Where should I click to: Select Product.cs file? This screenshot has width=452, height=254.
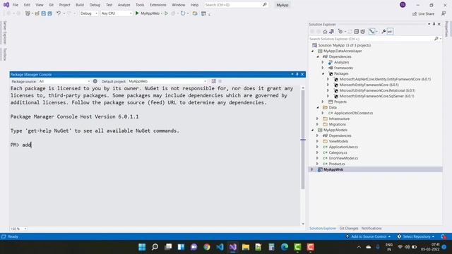coord(337,164)
